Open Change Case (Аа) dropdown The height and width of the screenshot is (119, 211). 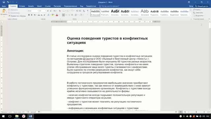tap(55, 11)
